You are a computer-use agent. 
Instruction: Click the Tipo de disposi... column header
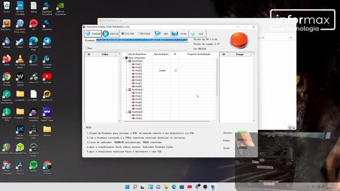click(161, 54)
